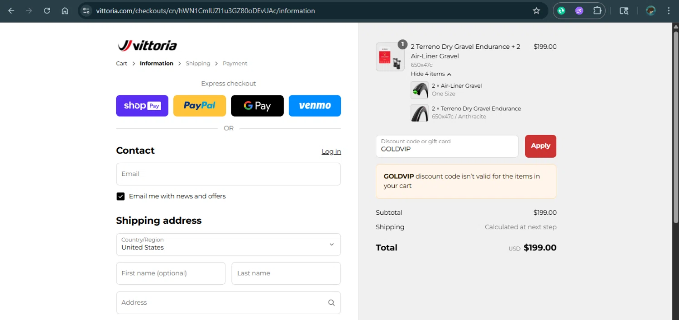Click the Air-Liner Gravel thumbnail
679x320 pixels.
(420, 90)
